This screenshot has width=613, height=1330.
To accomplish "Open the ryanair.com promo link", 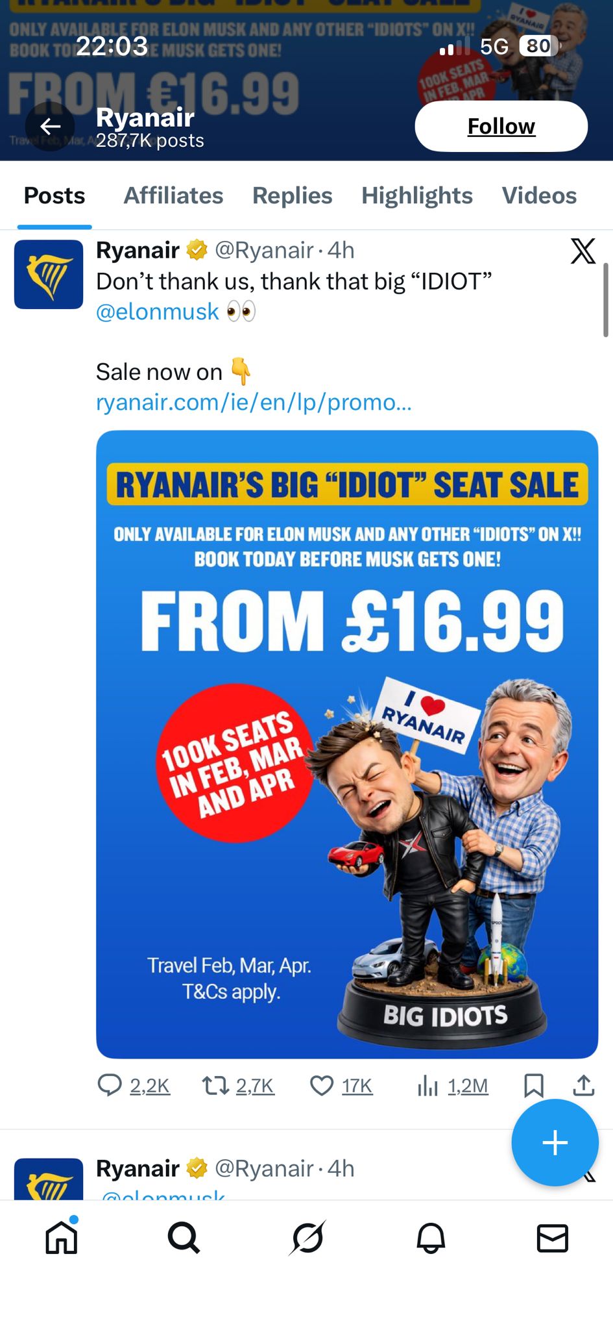I will click(254, 403).
